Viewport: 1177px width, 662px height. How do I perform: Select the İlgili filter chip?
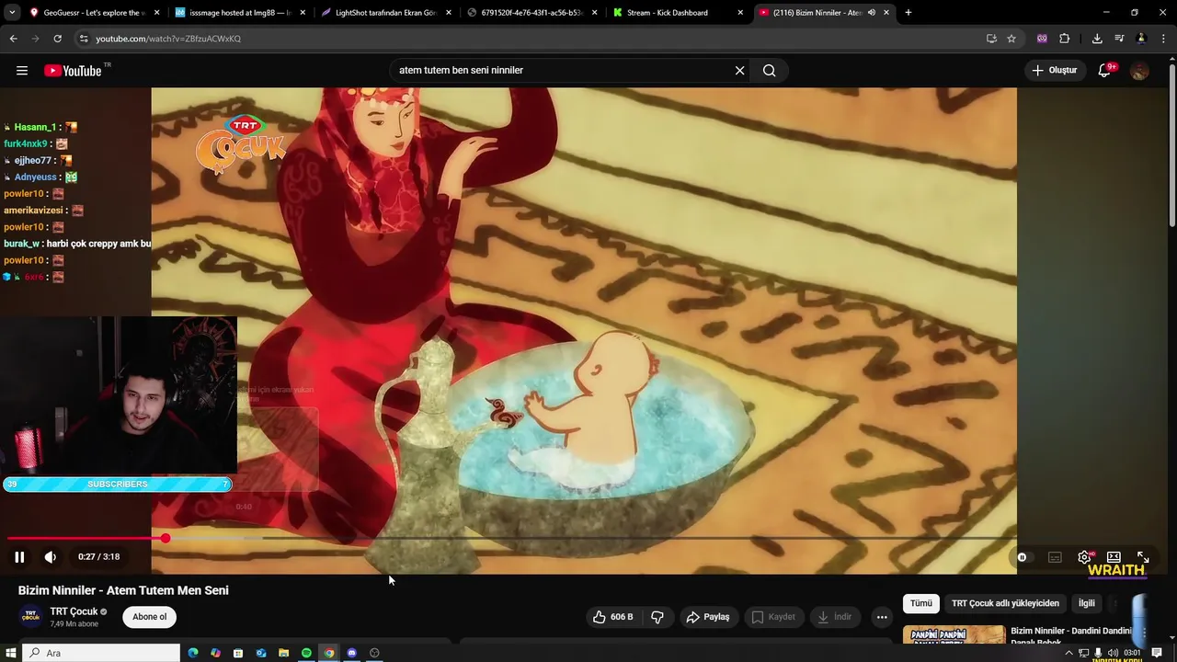(1087, 603)
